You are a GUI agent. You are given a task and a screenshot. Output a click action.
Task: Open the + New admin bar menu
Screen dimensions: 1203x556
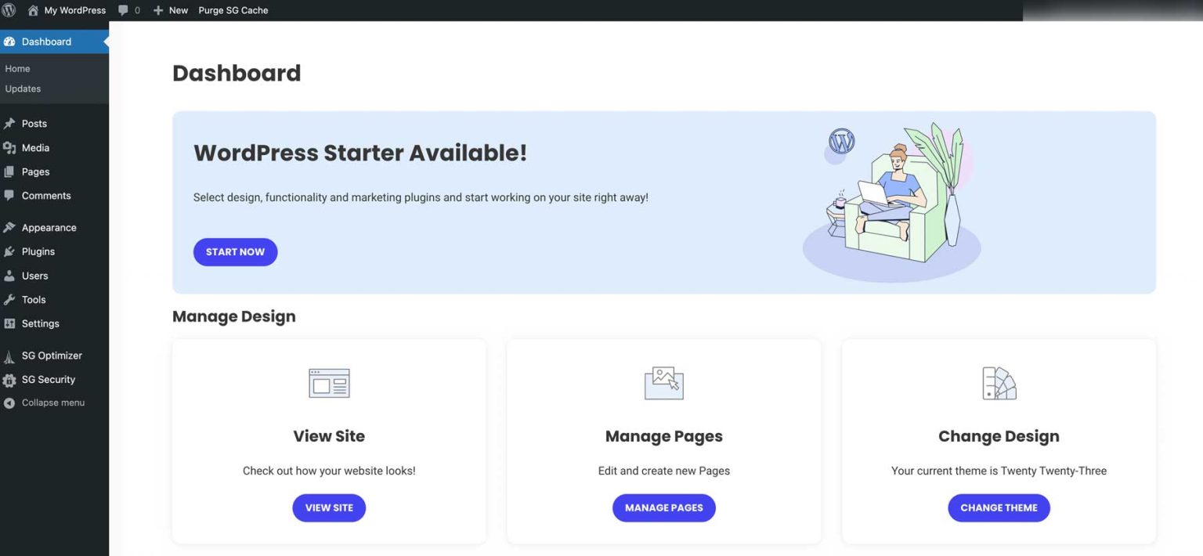tap(170, 10)
